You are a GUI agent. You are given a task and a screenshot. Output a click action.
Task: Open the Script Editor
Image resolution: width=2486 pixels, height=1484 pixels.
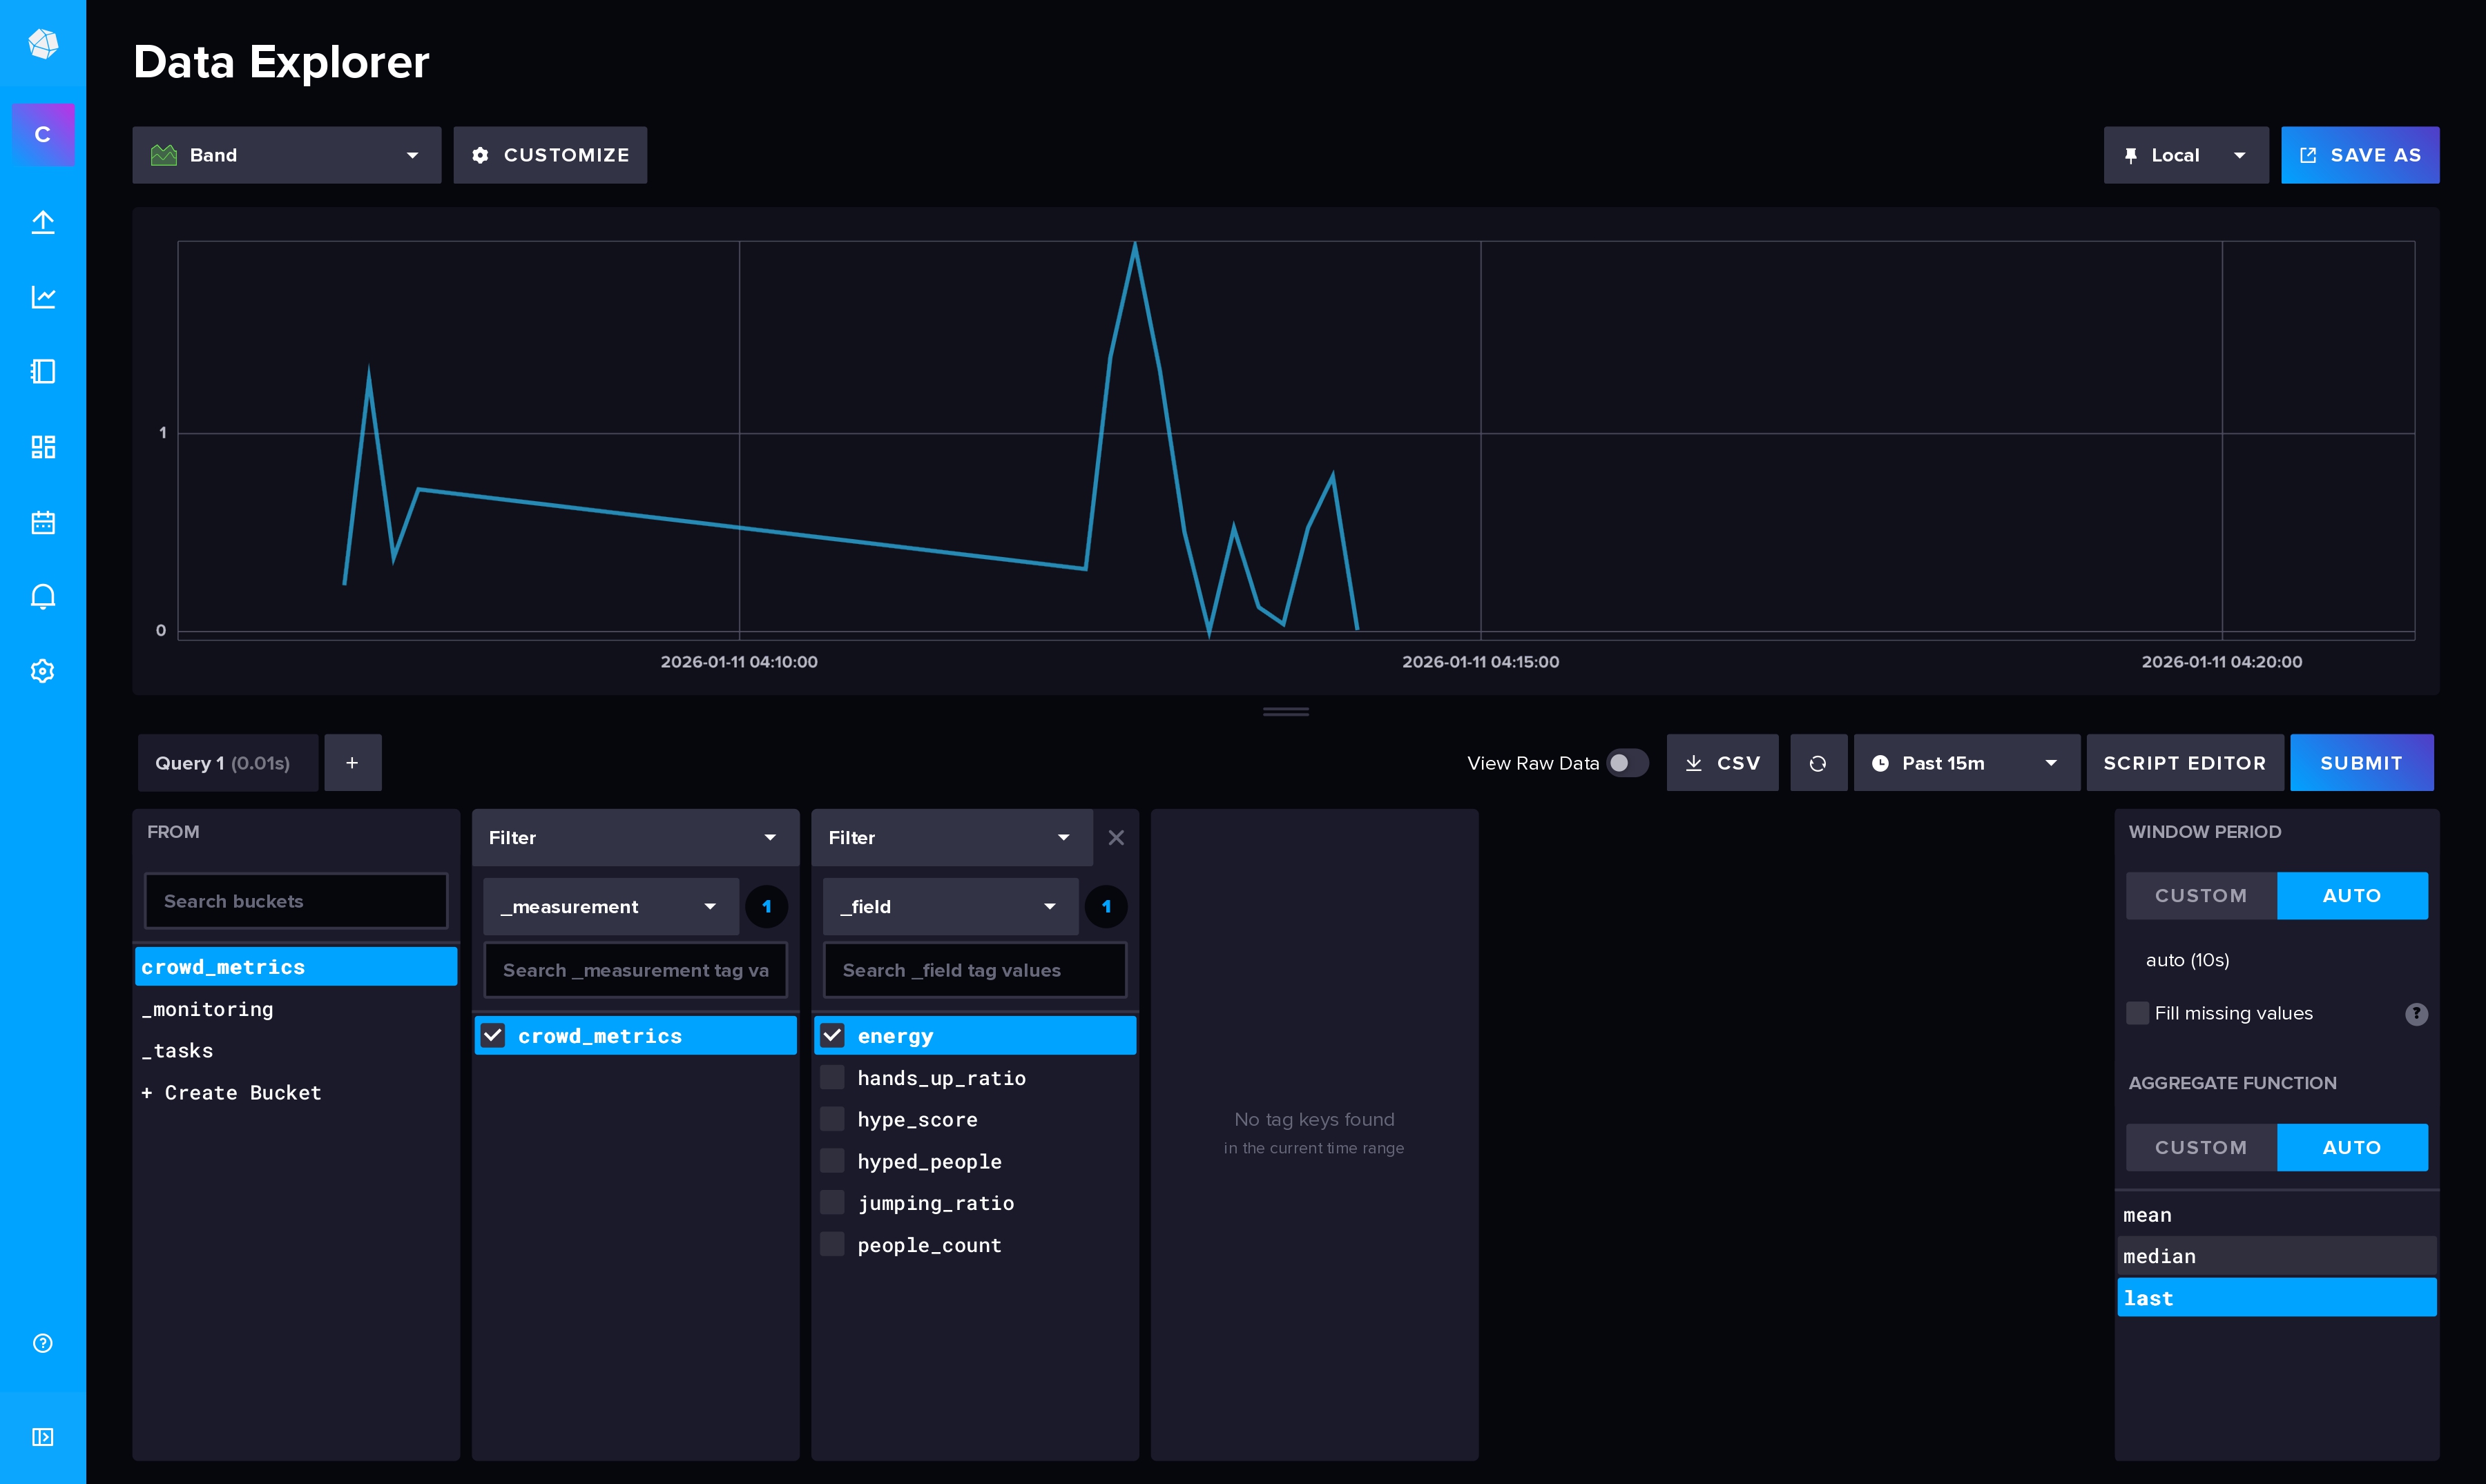click(x=2184, y=763)
